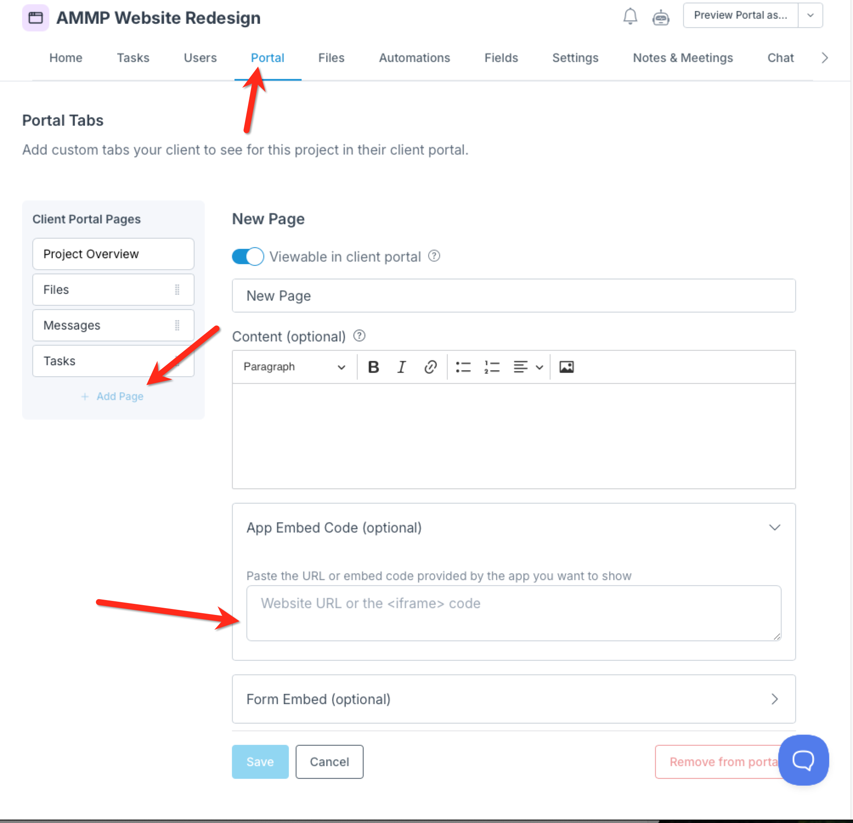Insert a link in content editor
853x823 pixels.
tap(430, 366)
